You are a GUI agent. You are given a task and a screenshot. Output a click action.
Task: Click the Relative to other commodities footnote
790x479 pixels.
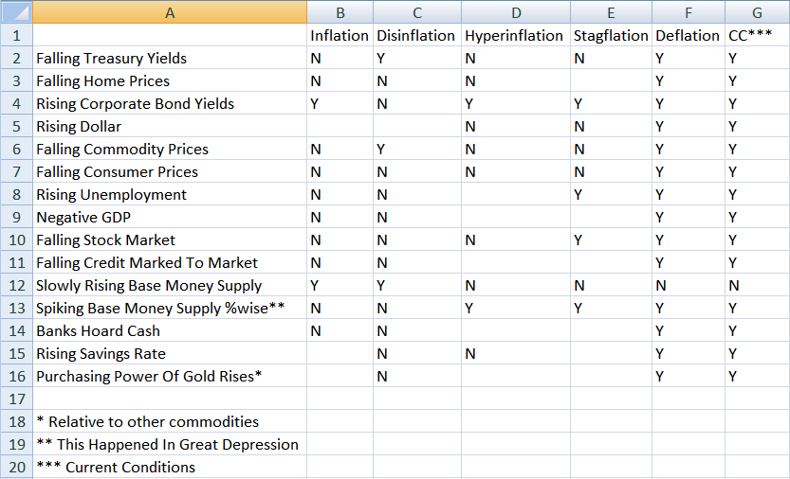(170, 421)
